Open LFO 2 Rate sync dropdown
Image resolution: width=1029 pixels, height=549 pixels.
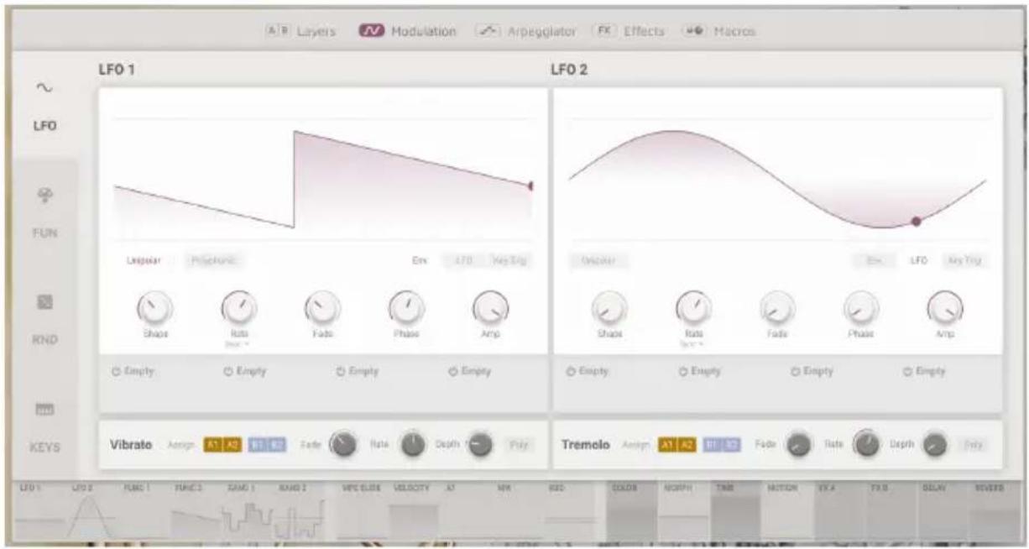[x=693, y=343]
